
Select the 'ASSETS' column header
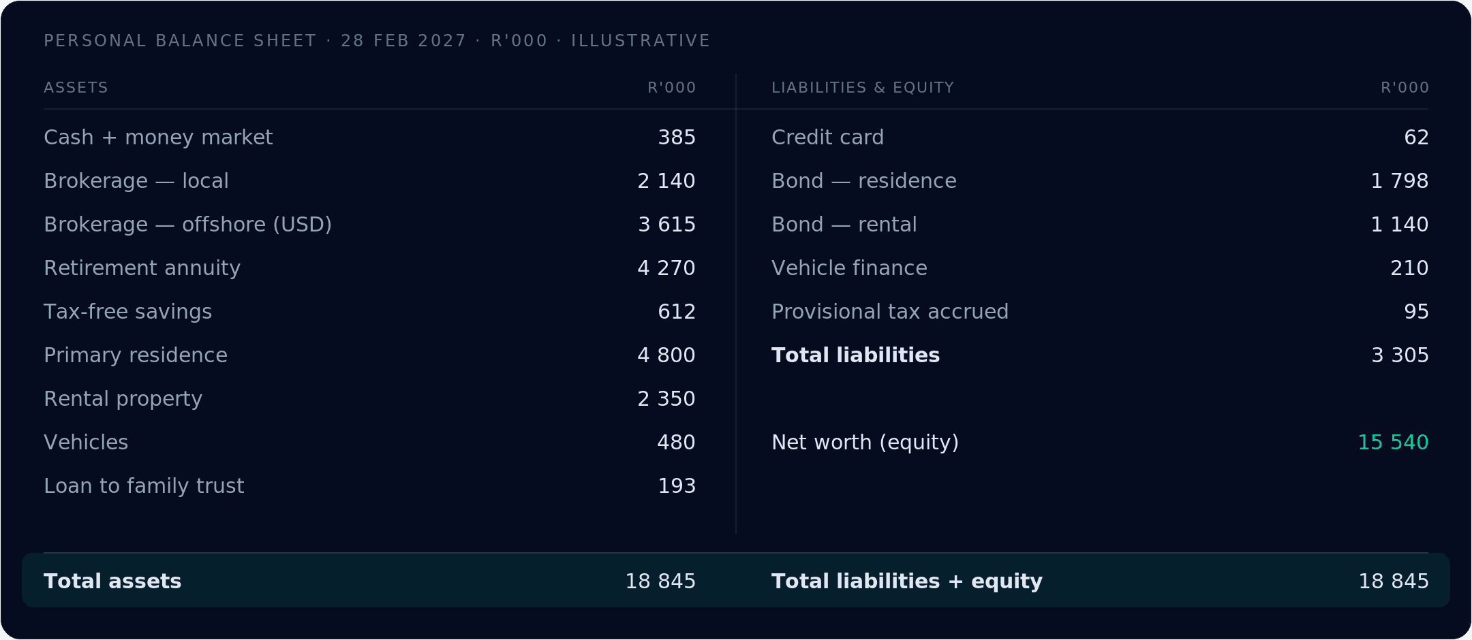[76, 88]
